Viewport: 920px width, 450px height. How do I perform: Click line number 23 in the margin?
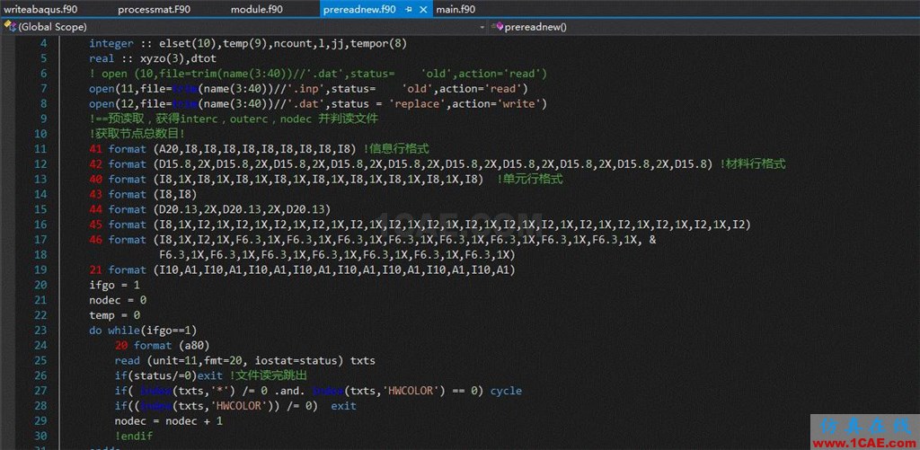(41, 331)
